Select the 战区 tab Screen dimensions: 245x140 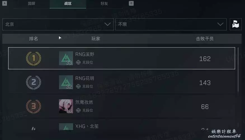tap(68, 3)
